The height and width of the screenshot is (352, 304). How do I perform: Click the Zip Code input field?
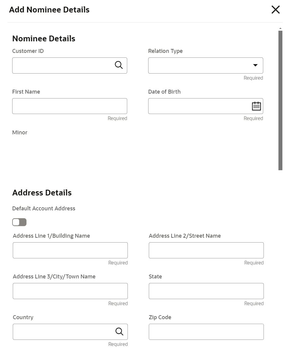[x=206, y=332]
